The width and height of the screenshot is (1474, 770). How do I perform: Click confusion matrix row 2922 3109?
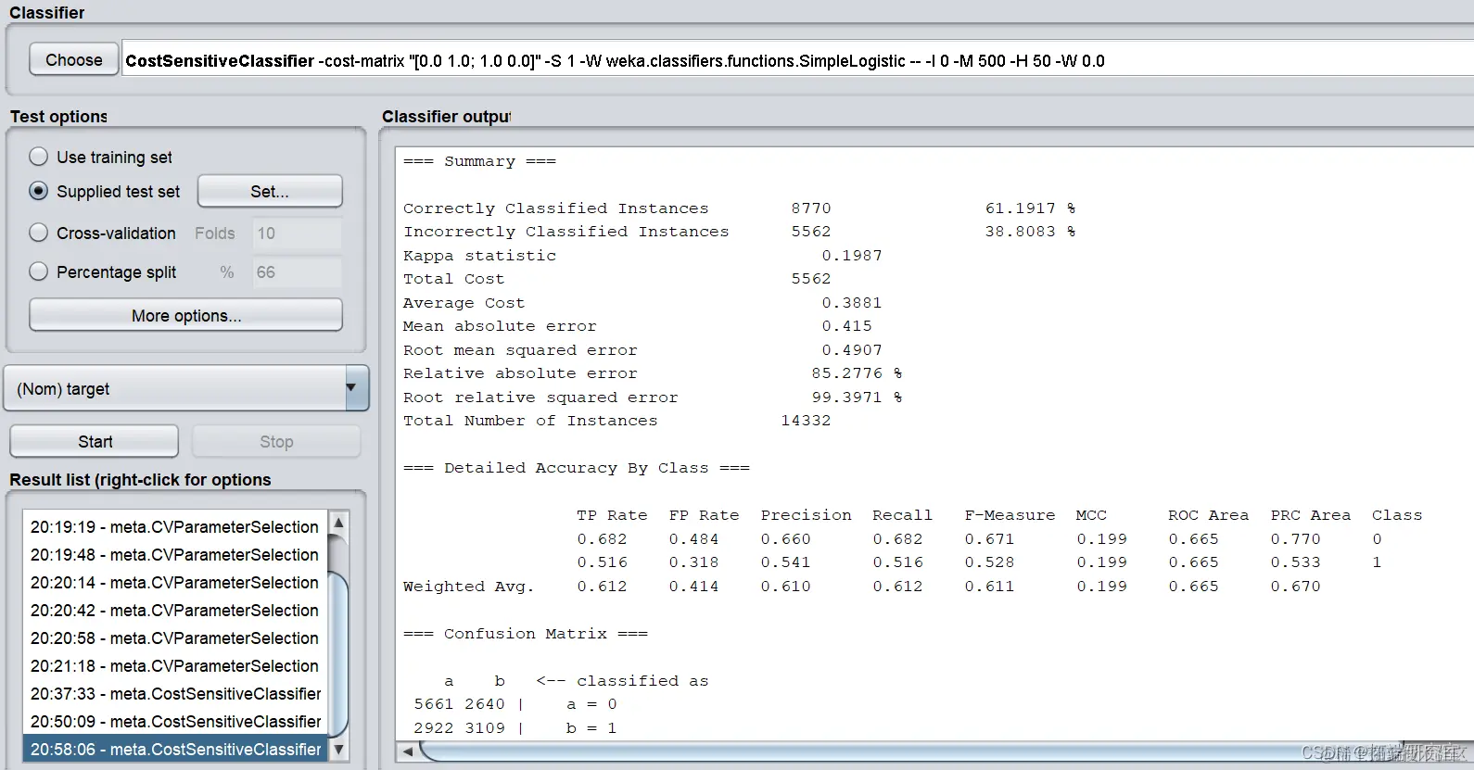(515, 728)
